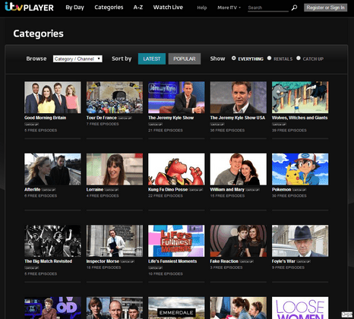Click the Catch Up badge beside Foyle's War
The image size is (354, 319).
point(303,261)
